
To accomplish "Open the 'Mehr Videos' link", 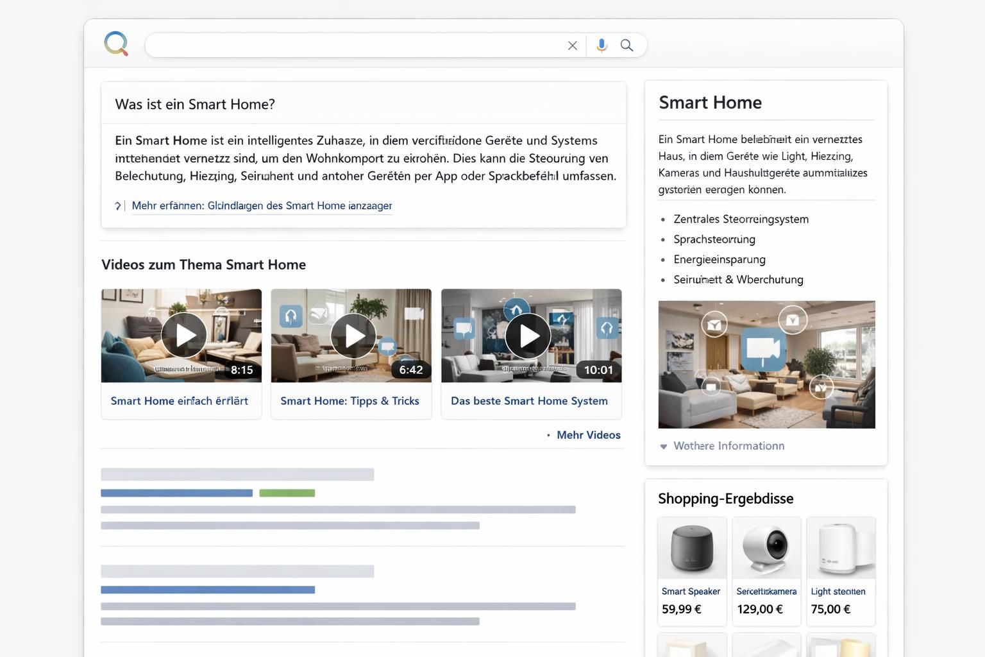I will pyautogui.click(x=588, y=435).
